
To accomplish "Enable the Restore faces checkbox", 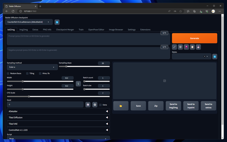I will click(x=8, y=73).
